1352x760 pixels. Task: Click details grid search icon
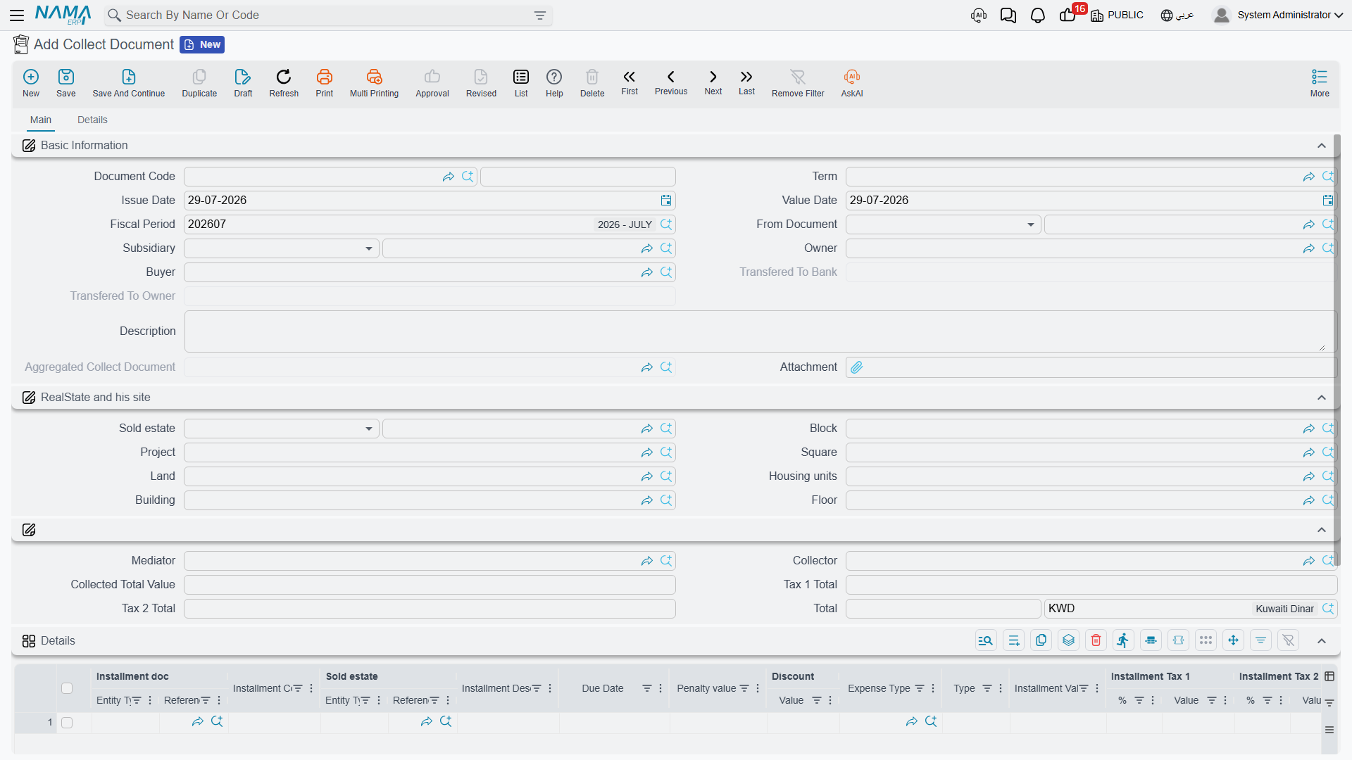986,640
